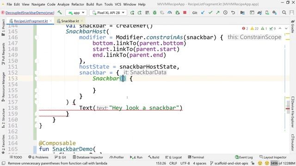This screenshot has width=296, height=166.
Task: Open the AVD Manager icon
Action: [x=267, y=12]
